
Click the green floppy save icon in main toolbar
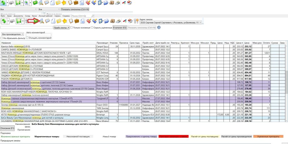[18, 21]
